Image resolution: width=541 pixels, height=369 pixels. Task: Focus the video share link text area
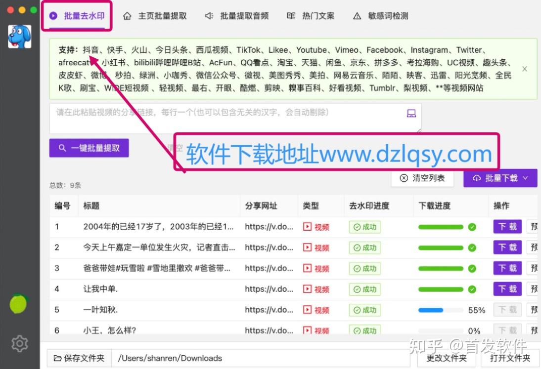(x=235, y=118)
